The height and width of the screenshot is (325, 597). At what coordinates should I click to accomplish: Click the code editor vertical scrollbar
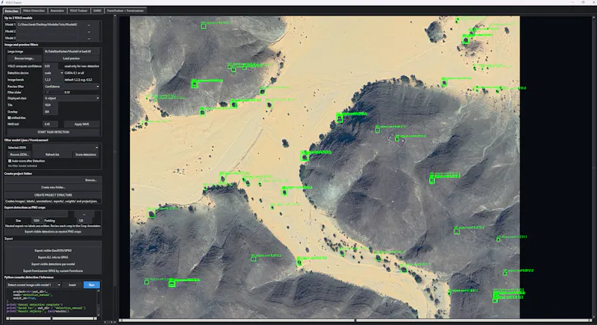point(99,302)
